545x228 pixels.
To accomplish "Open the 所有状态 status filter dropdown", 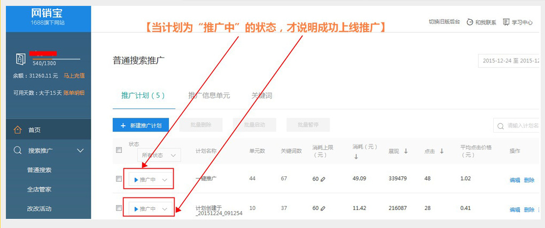I will pos(159,155).
